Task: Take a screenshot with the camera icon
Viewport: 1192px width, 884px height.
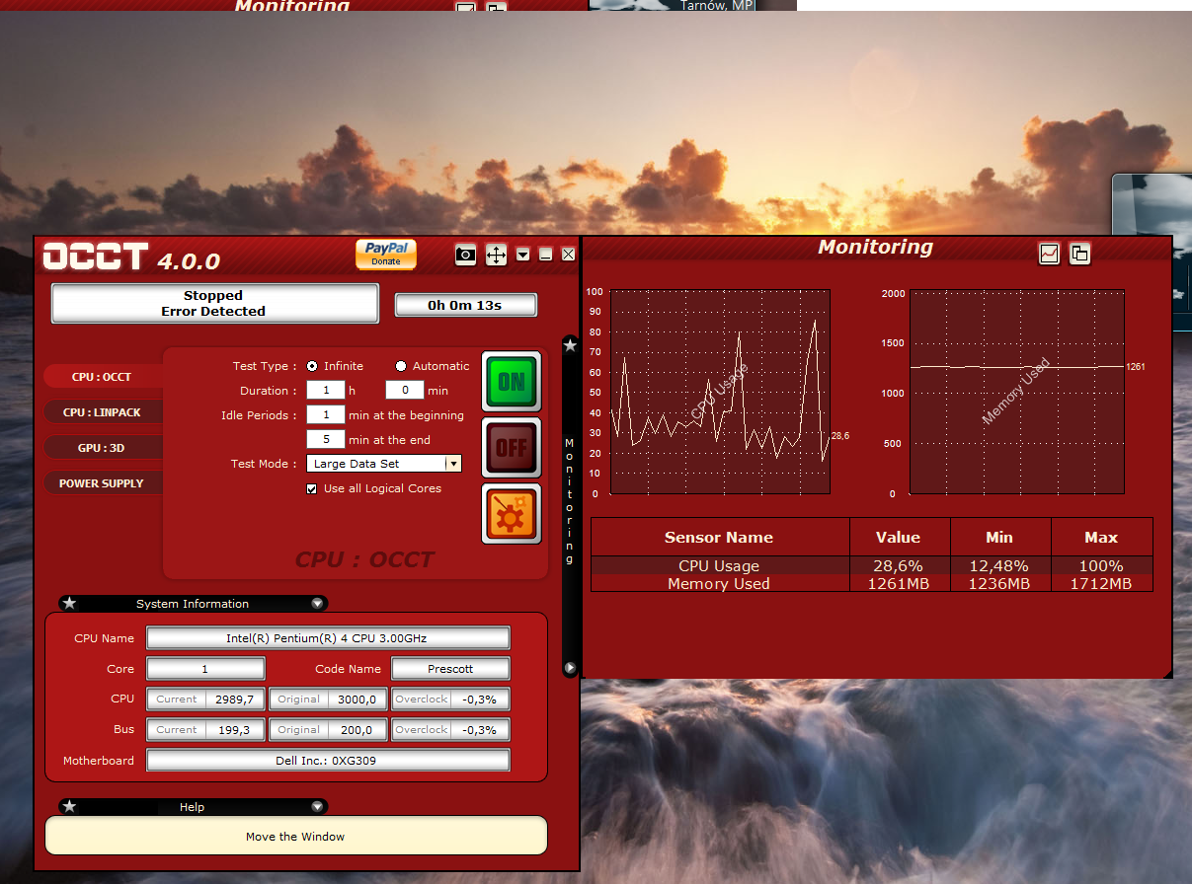Action: [x=465, y=255]
